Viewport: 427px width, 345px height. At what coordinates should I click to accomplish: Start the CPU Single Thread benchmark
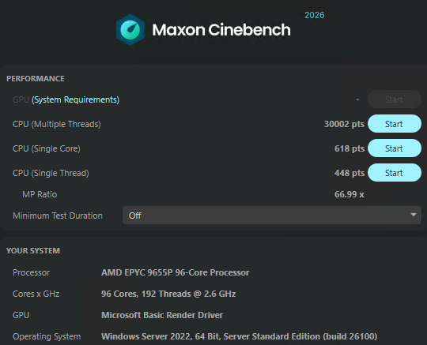pyautogui.click(x=395, y=173)
